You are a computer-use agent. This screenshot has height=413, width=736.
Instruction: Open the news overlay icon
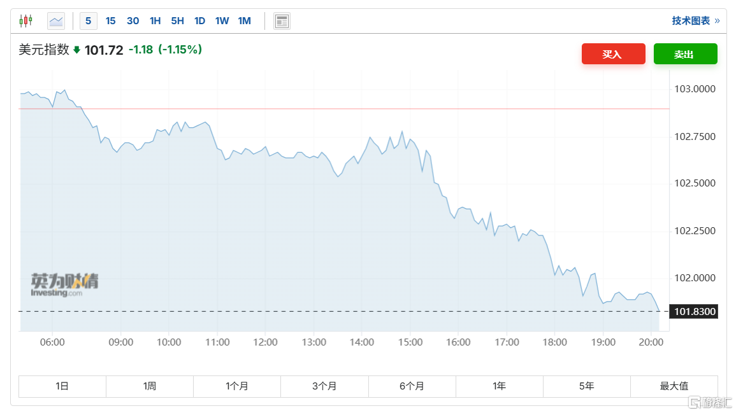coord(282,21)
